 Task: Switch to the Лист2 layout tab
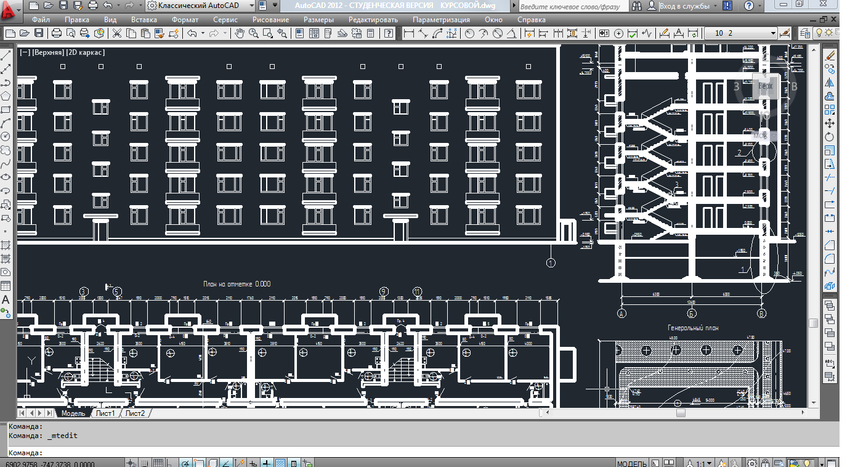coord(135,413)
